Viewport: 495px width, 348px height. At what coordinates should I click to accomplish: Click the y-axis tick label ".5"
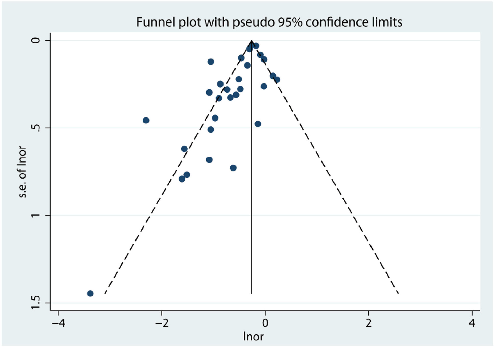click(x=36, y=128)
